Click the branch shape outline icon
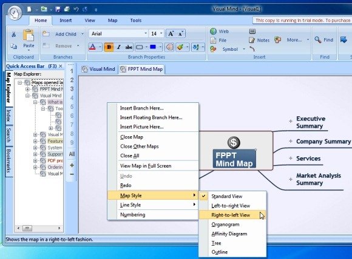The image size is (352, 259). click(140, 47)
